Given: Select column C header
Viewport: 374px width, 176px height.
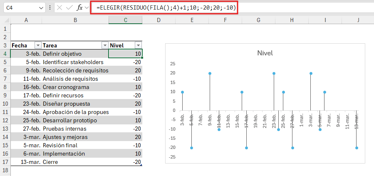Looking at the screenshot, I should coord(126,20).
